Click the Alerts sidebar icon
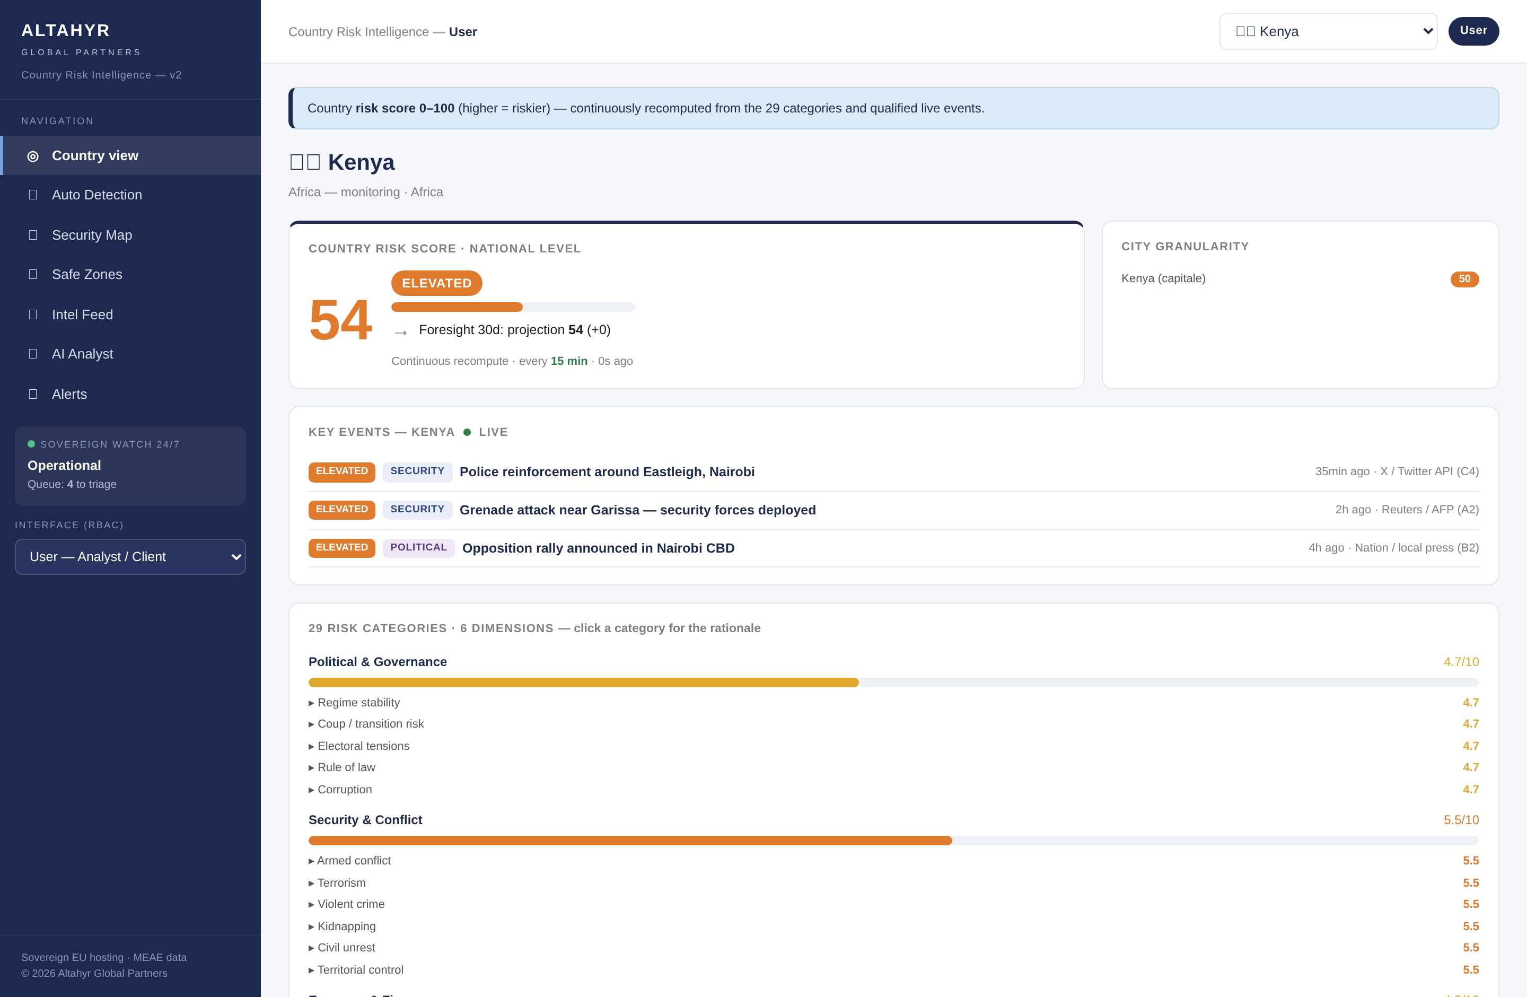1527x997 pixels. pyautogui.click(x=33, y=394)
